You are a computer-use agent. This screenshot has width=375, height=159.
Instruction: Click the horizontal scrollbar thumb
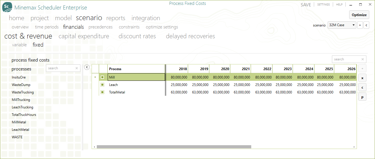click(x=174, y=147)
